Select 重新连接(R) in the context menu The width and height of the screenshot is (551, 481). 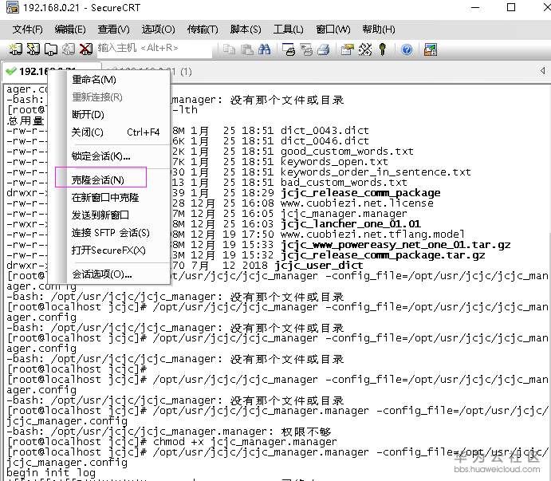tap(109, 97)
